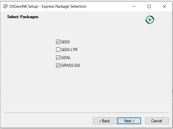
Task: Proceed by pressing the 'Next >' button
Action: point(129,121)
